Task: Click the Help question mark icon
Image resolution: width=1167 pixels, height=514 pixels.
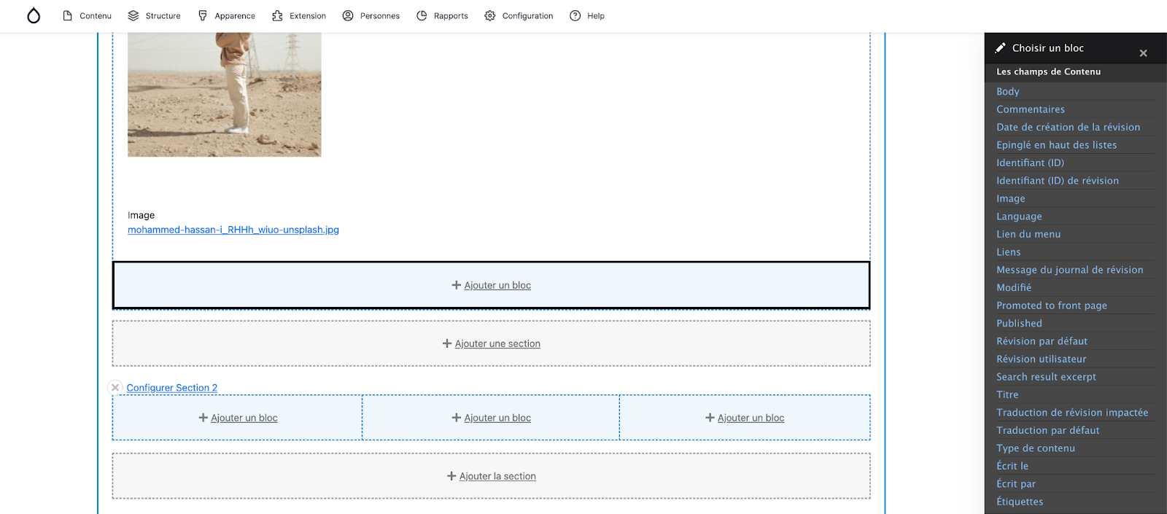Action: (575, 16)
